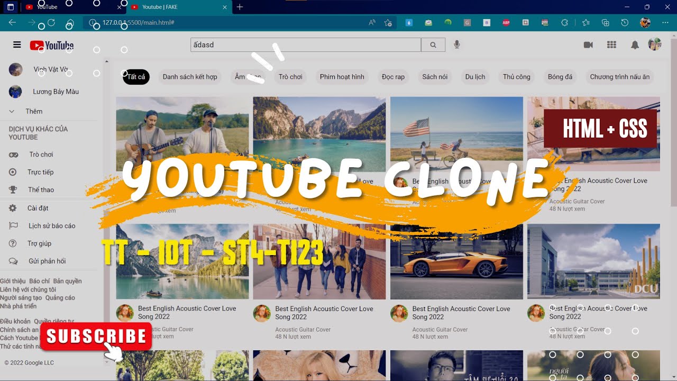Open the YouTube account avatar

[655, 44]
